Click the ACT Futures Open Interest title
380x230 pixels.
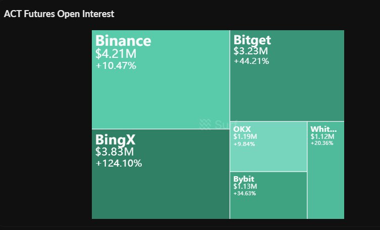coord(59,14)
